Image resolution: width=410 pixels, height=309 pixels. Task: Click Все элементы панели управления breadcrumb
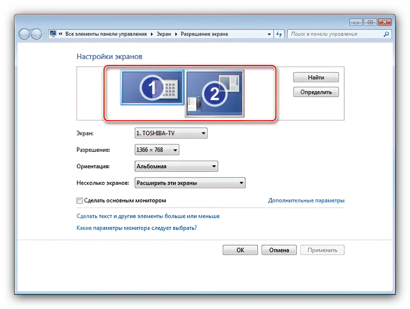click(x=106, y=34)
